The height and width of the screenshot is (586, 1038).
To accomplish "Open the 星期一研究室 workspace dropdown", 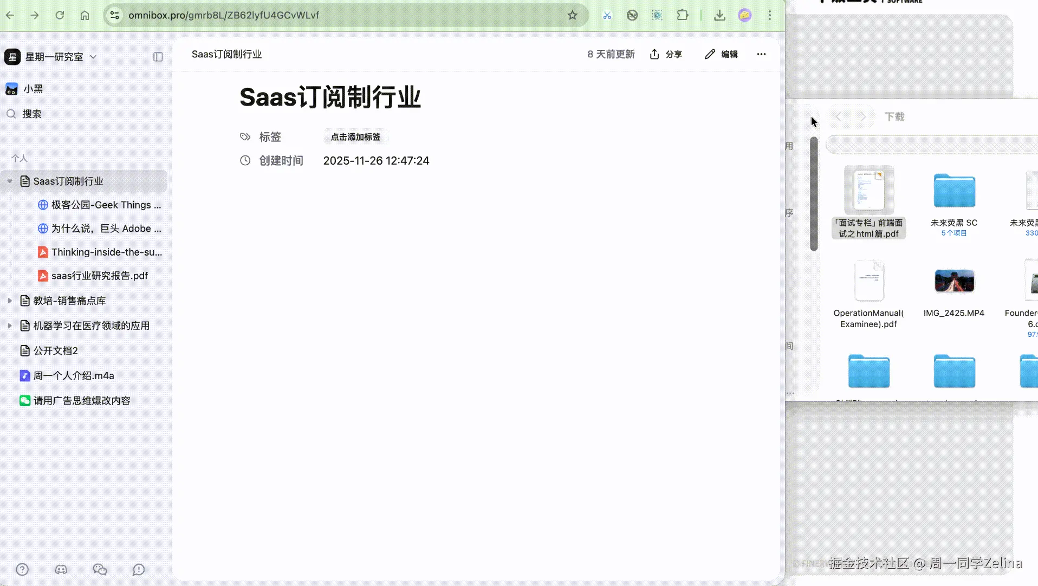I will [x=51, y=57].
